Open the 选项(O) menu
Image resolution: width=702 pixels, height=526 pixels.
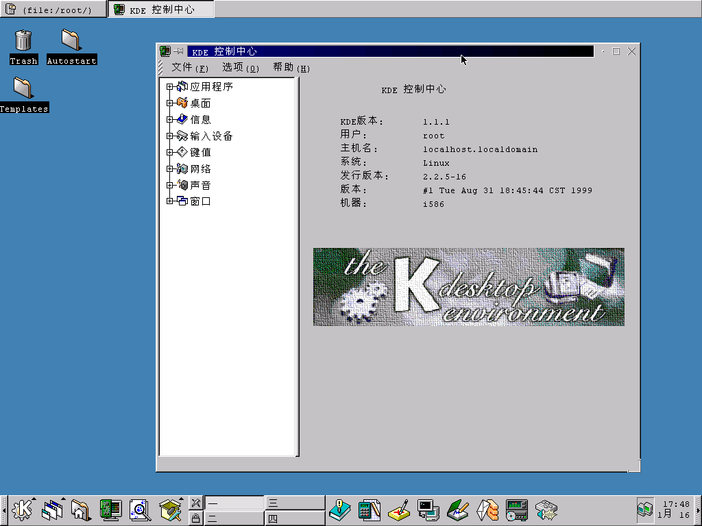coord(241,68)
